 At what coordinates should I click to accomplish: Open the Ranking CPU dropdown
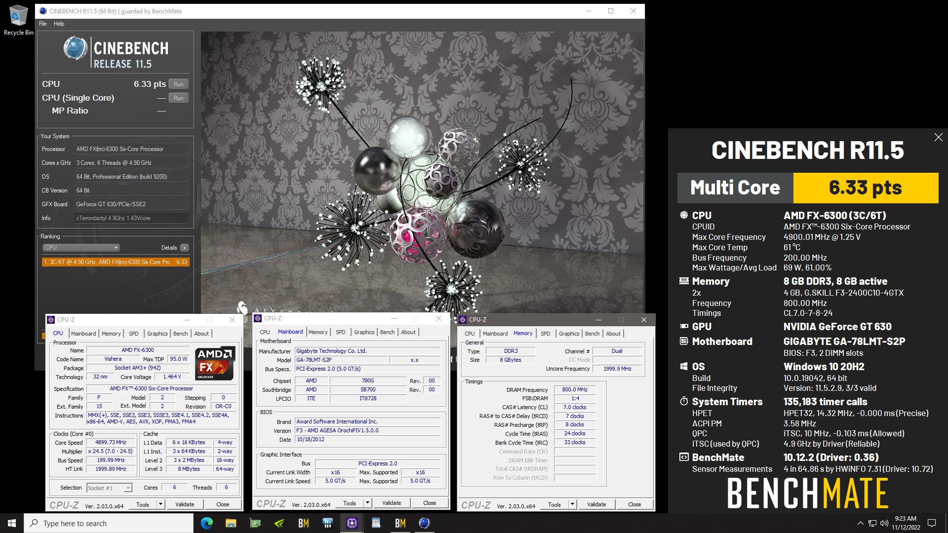click(81, 248)
